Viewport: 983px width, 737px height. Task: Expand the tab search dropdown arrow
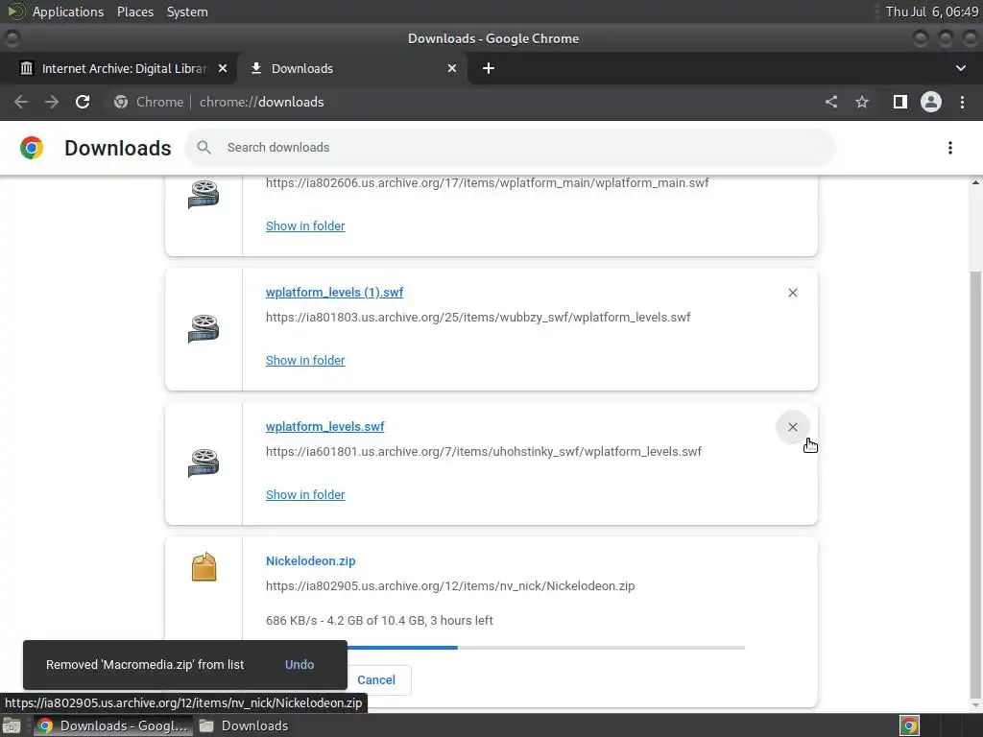(960, 68)
